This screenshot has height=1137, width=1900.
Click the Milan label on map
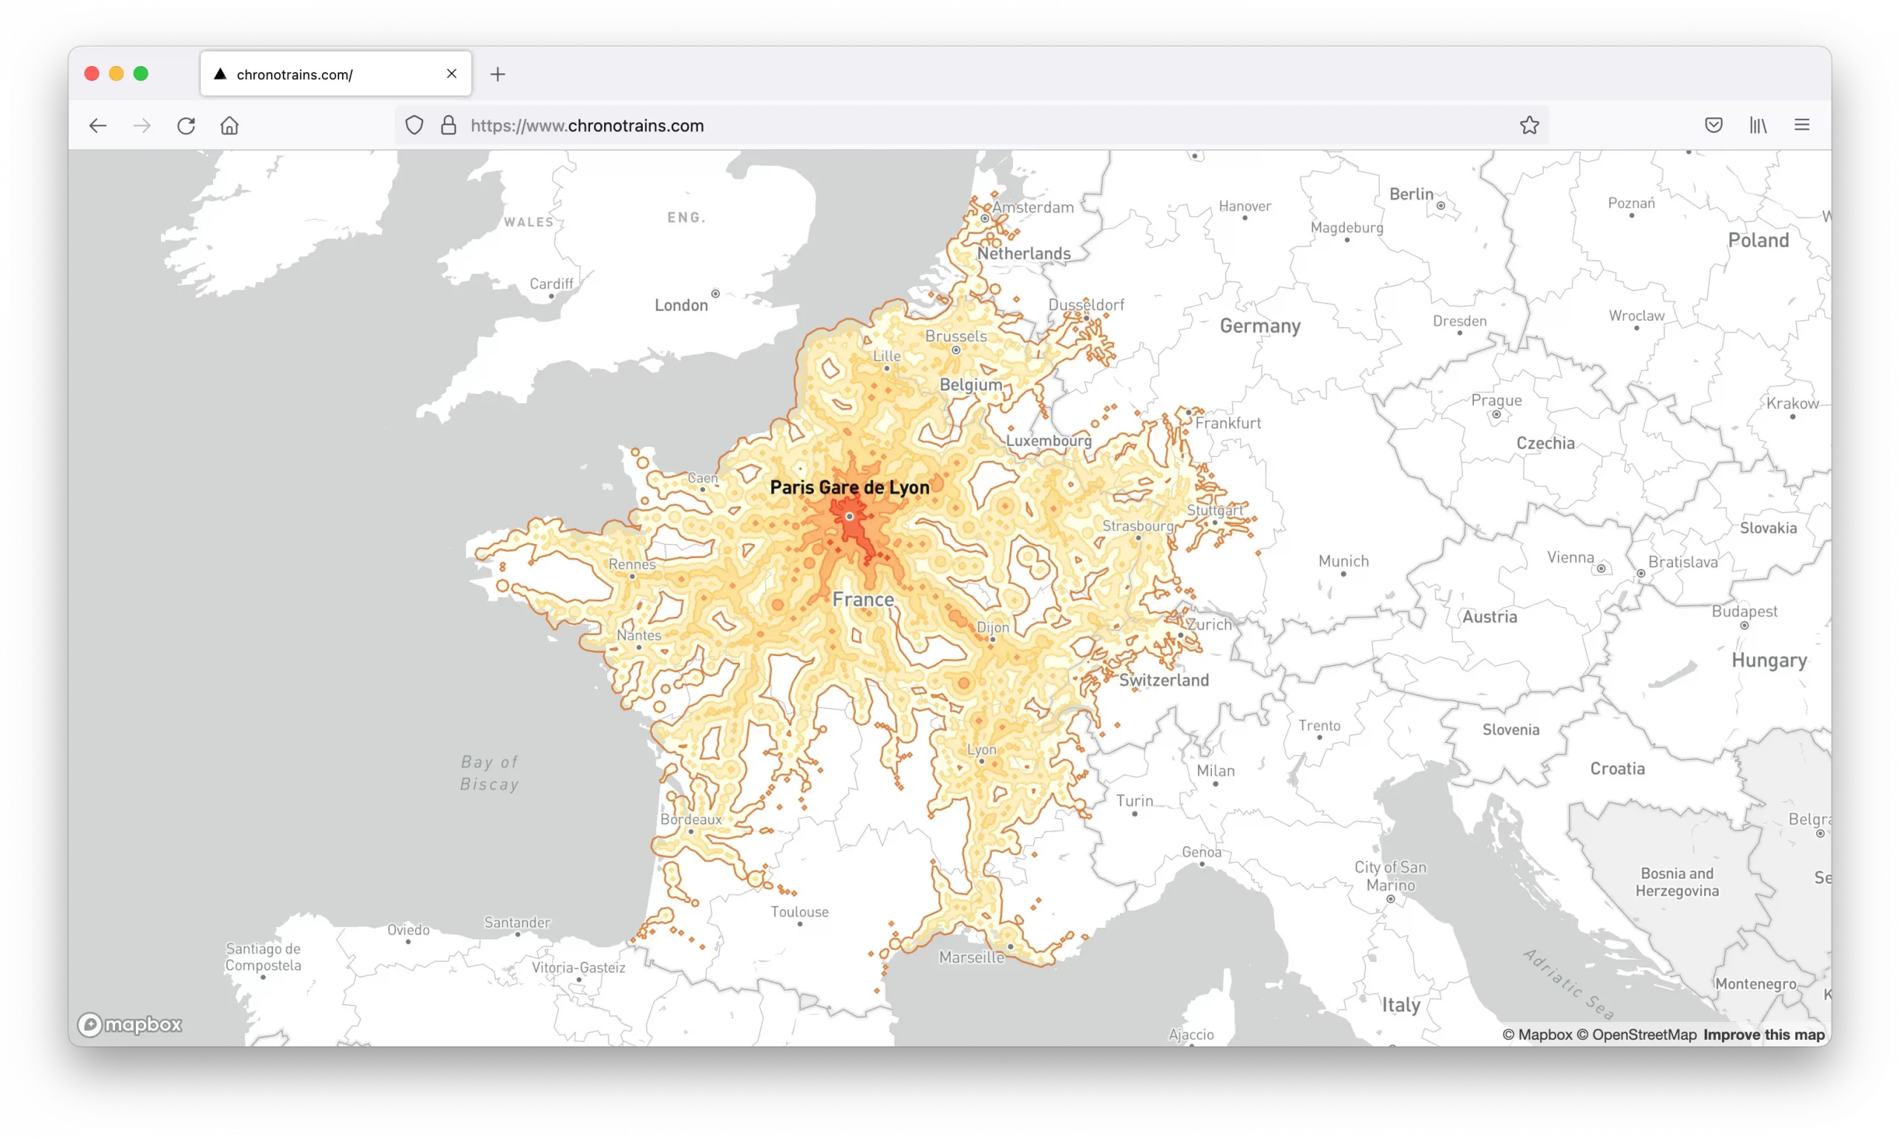click(1215, 771)
